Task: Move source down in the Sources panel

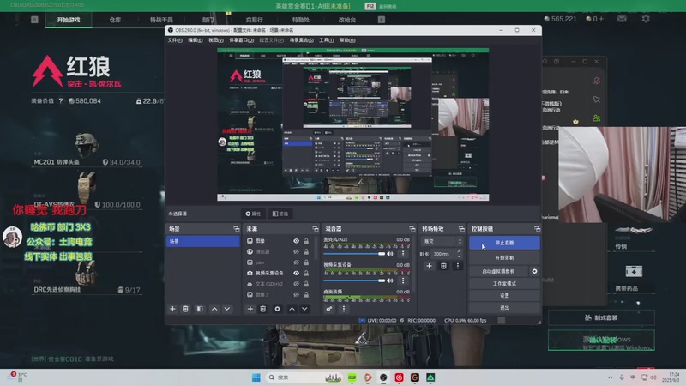Action: click(x=304, y=309)
